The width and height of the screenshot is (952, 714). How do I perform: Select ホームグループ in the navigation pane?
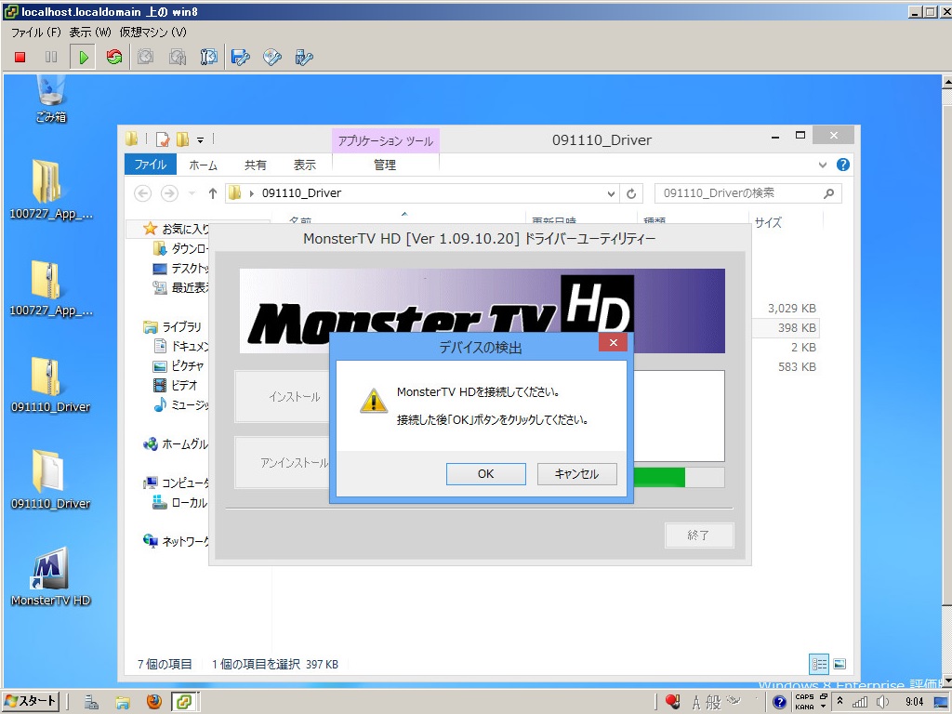(176, 444)
